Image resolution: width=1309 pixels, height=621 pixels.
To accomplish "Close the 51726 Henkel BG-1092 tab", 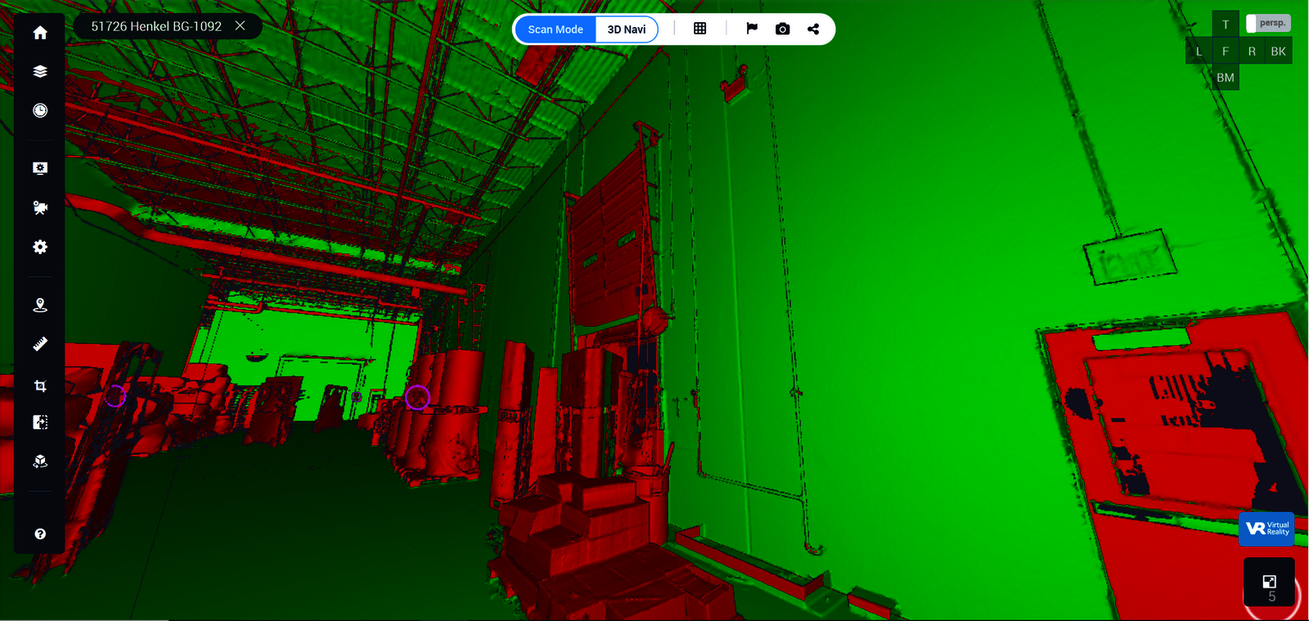I will (241, 26).
